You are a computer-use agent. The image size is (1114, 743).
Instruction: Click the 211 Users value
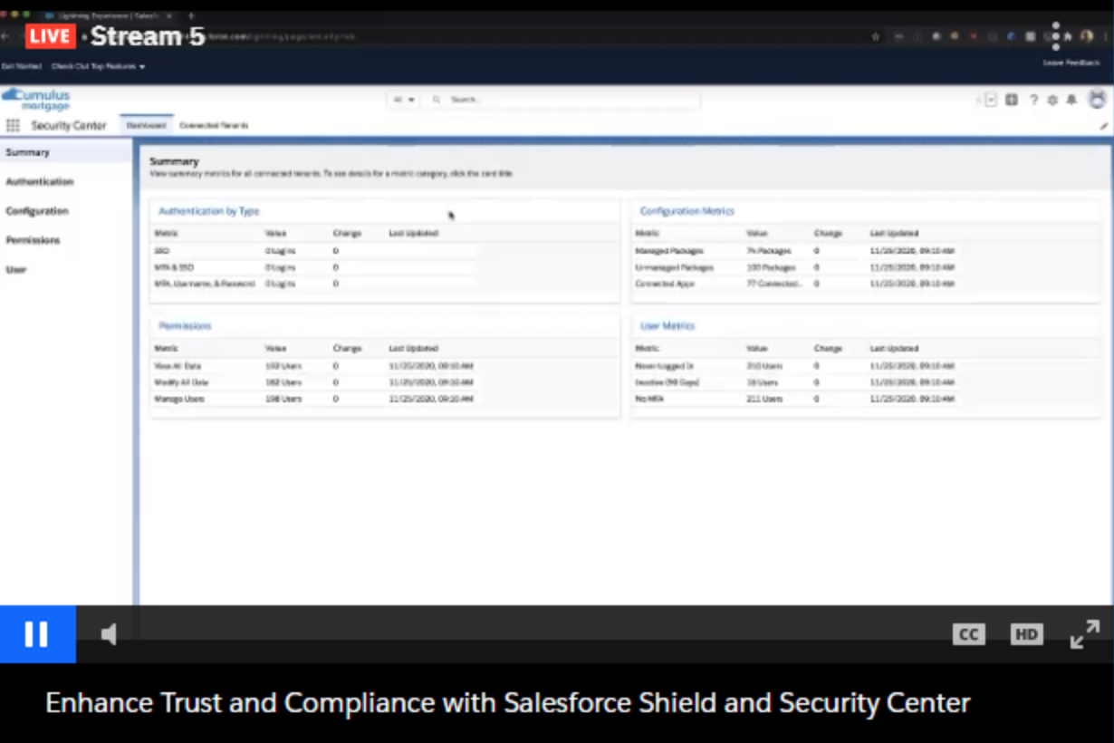[x=764, y=399]
